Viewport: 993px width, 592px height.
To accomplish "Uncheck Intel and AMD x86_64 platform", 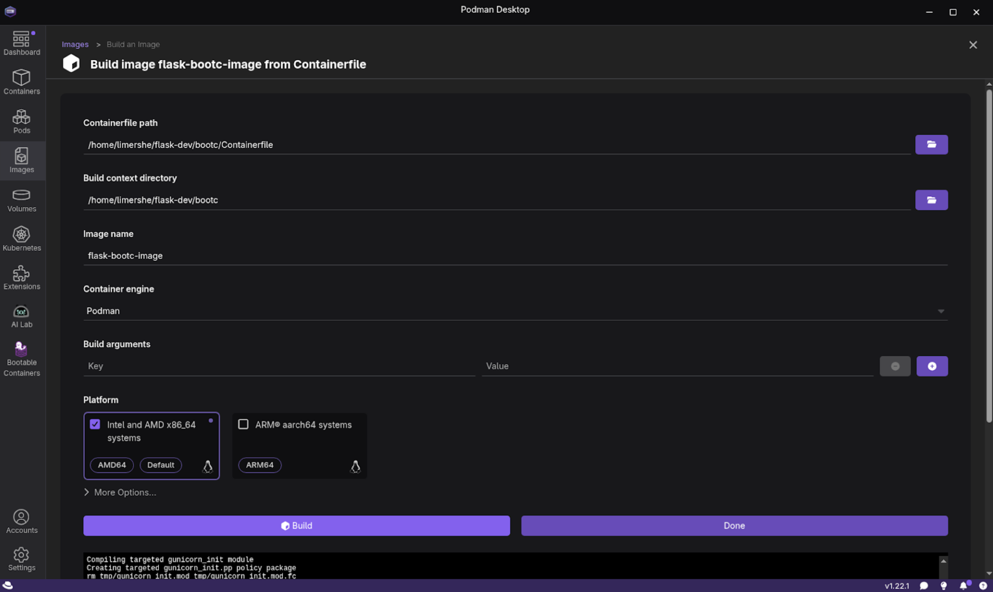I will 95,424.
